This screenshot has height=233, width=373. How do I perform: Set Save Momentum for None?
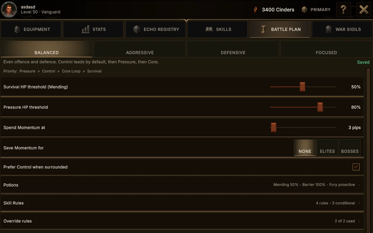point(305,148)
